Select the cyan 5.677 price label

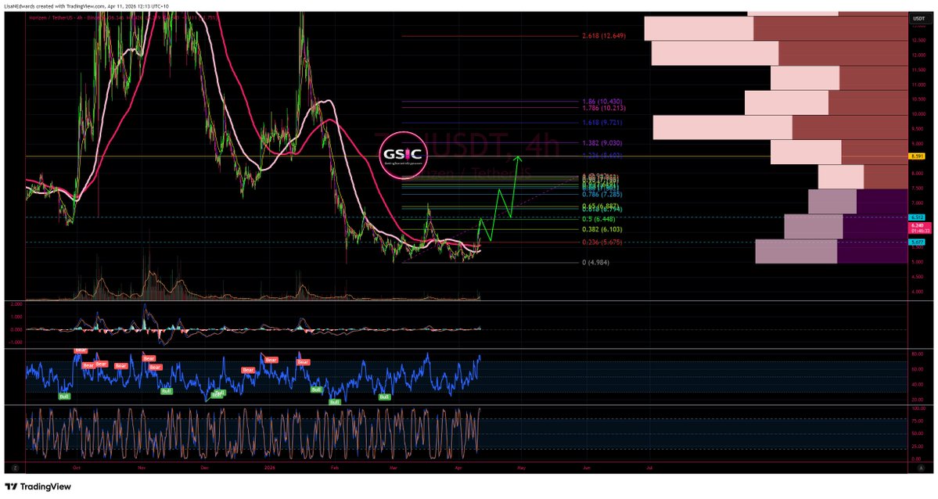click(917, 242)
